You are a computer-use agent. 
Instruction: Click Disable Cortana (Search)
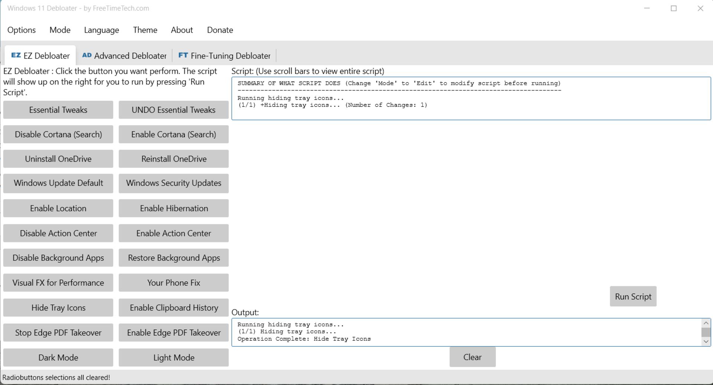pos(58,134)
